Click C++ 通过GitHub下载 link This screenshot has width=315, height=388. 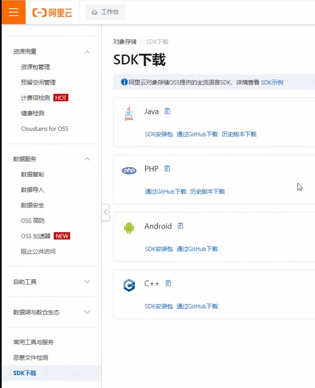[197, 306]
